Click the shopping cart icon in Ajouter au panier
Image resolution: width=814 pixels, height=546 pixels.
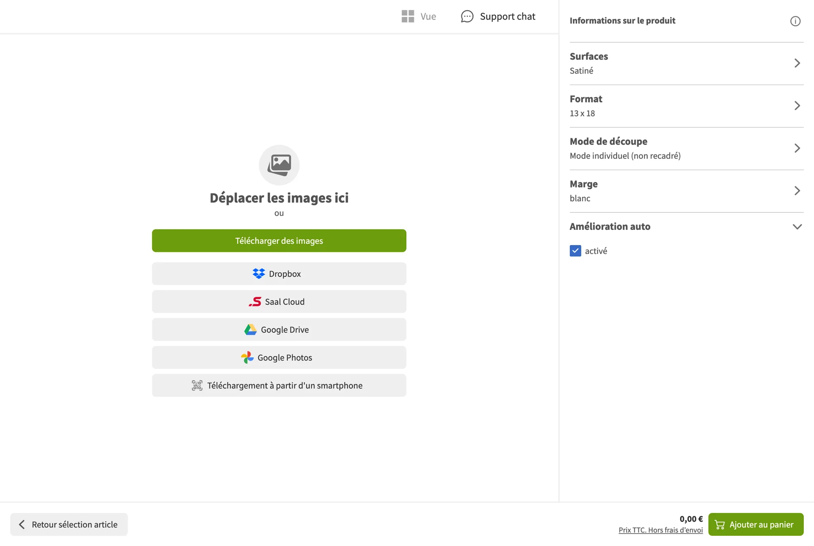click(720, 525)
